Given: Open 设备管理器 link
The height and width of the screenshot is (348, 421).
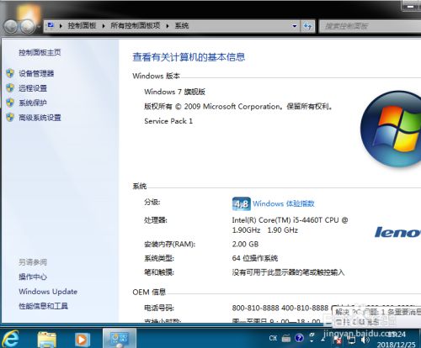Looking at the screenshot, I should [36, 74].
